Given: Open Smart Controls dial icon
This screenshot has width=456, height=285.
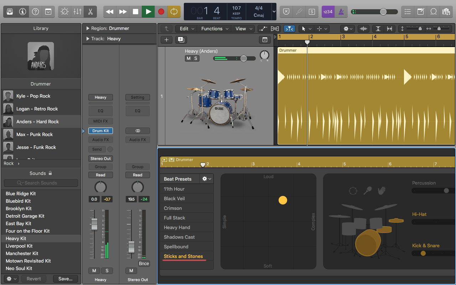Looking at the screenshot, I should click(x=64, y=12).
